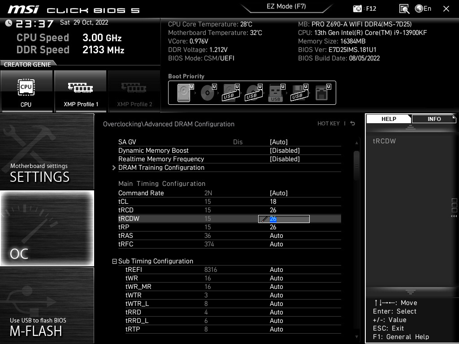Enable XMP Profile 1
Viewport: 459px width, 344px height.
coord(81,91)
